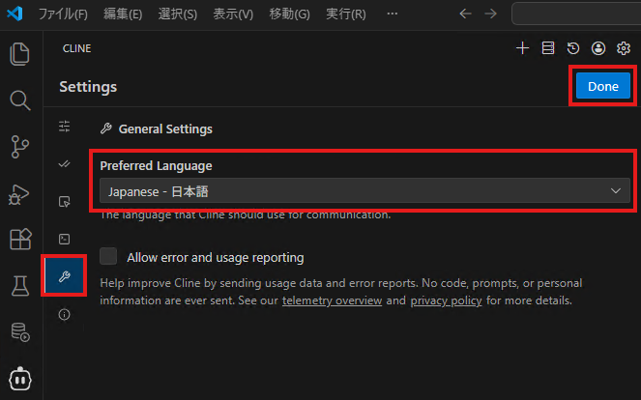Open the 選択(S) menu
The image size is (641, 400).
178,14
